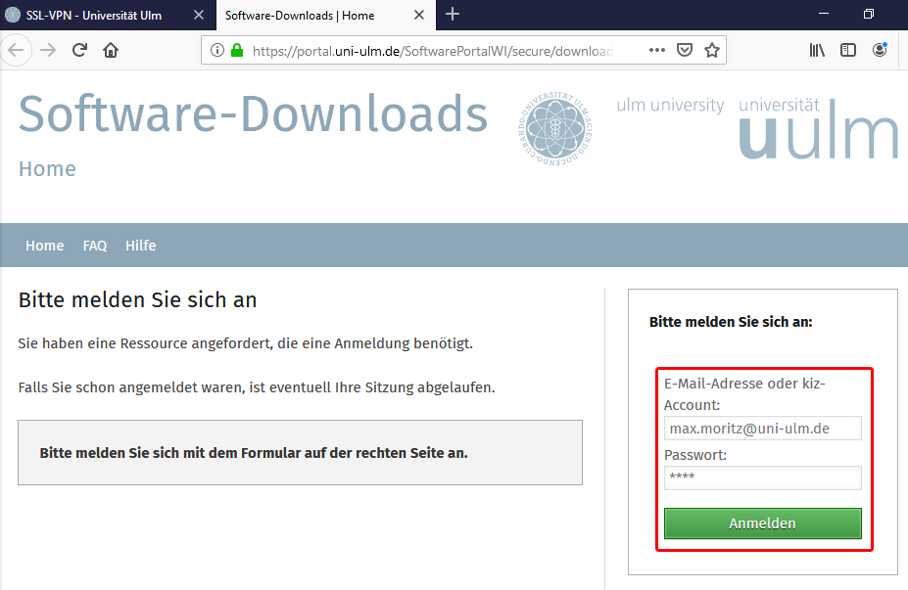
Task: Open FAQ in the navigation bar
Action: [x=95, y=246]
